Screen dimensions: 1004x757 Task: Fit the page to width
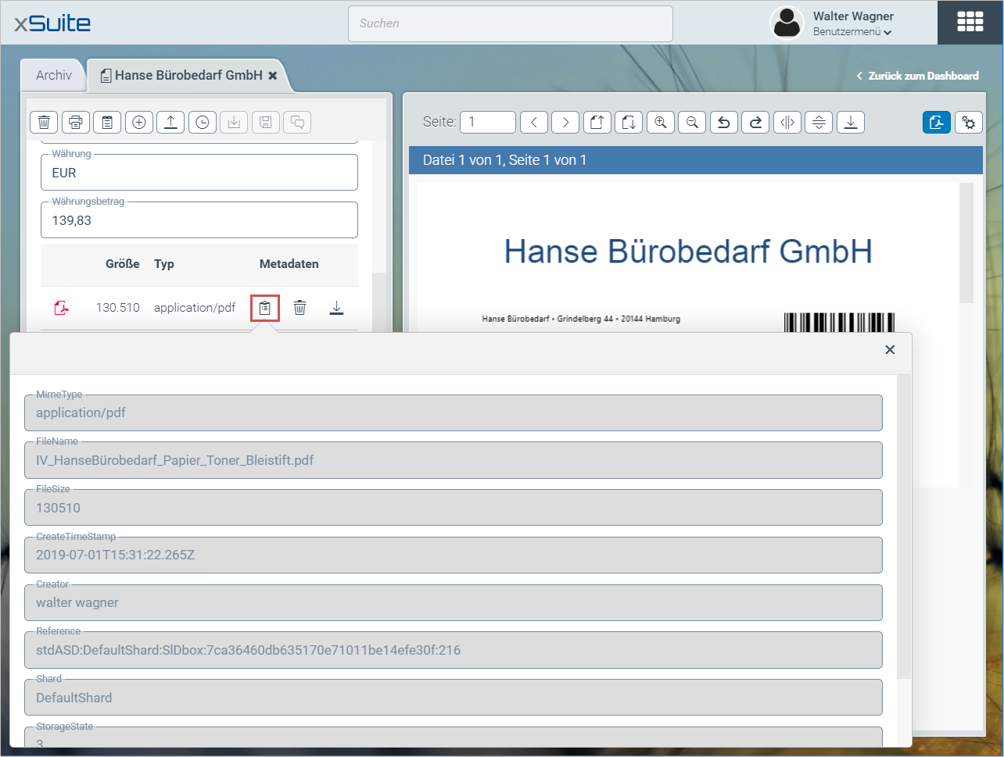[x=787, y=123]
